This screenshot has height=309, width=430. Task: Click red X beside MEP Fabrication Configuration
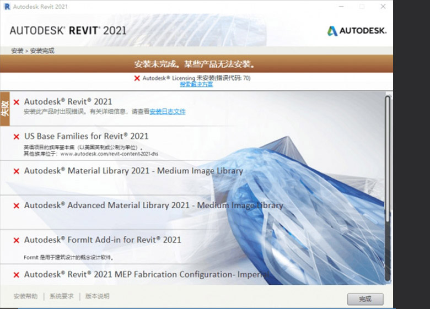coord(17,275)
